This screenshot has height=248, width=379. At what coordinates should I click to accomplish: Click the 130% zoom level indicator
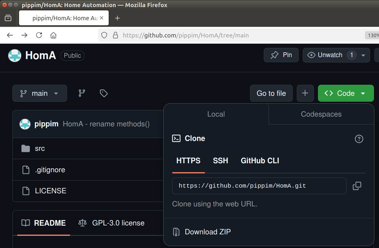tap(372, 35)
